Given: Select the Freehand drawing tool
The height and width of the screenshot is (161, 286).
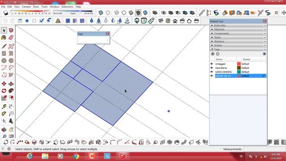Looking at the screenshot, I should click(11, 46).
